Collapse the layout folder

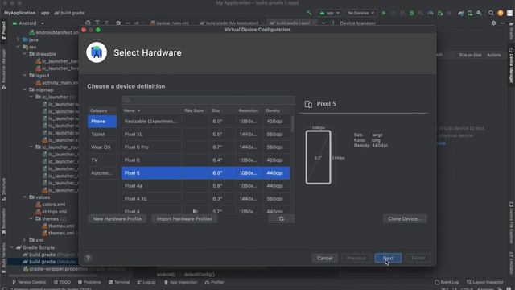(25, 75)
